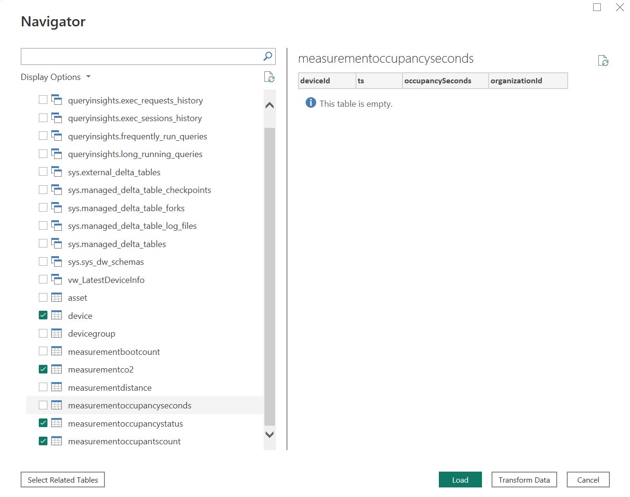The height and width of the screenshot is (497, 630).
Task: Click the scroll up arrow in table list
Action: [270, 105]
